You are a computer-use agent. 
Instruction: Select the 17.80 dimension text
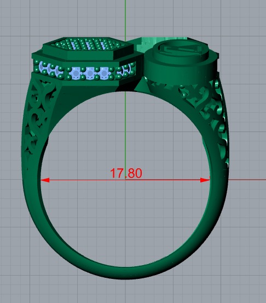click(x=126, y=173)
